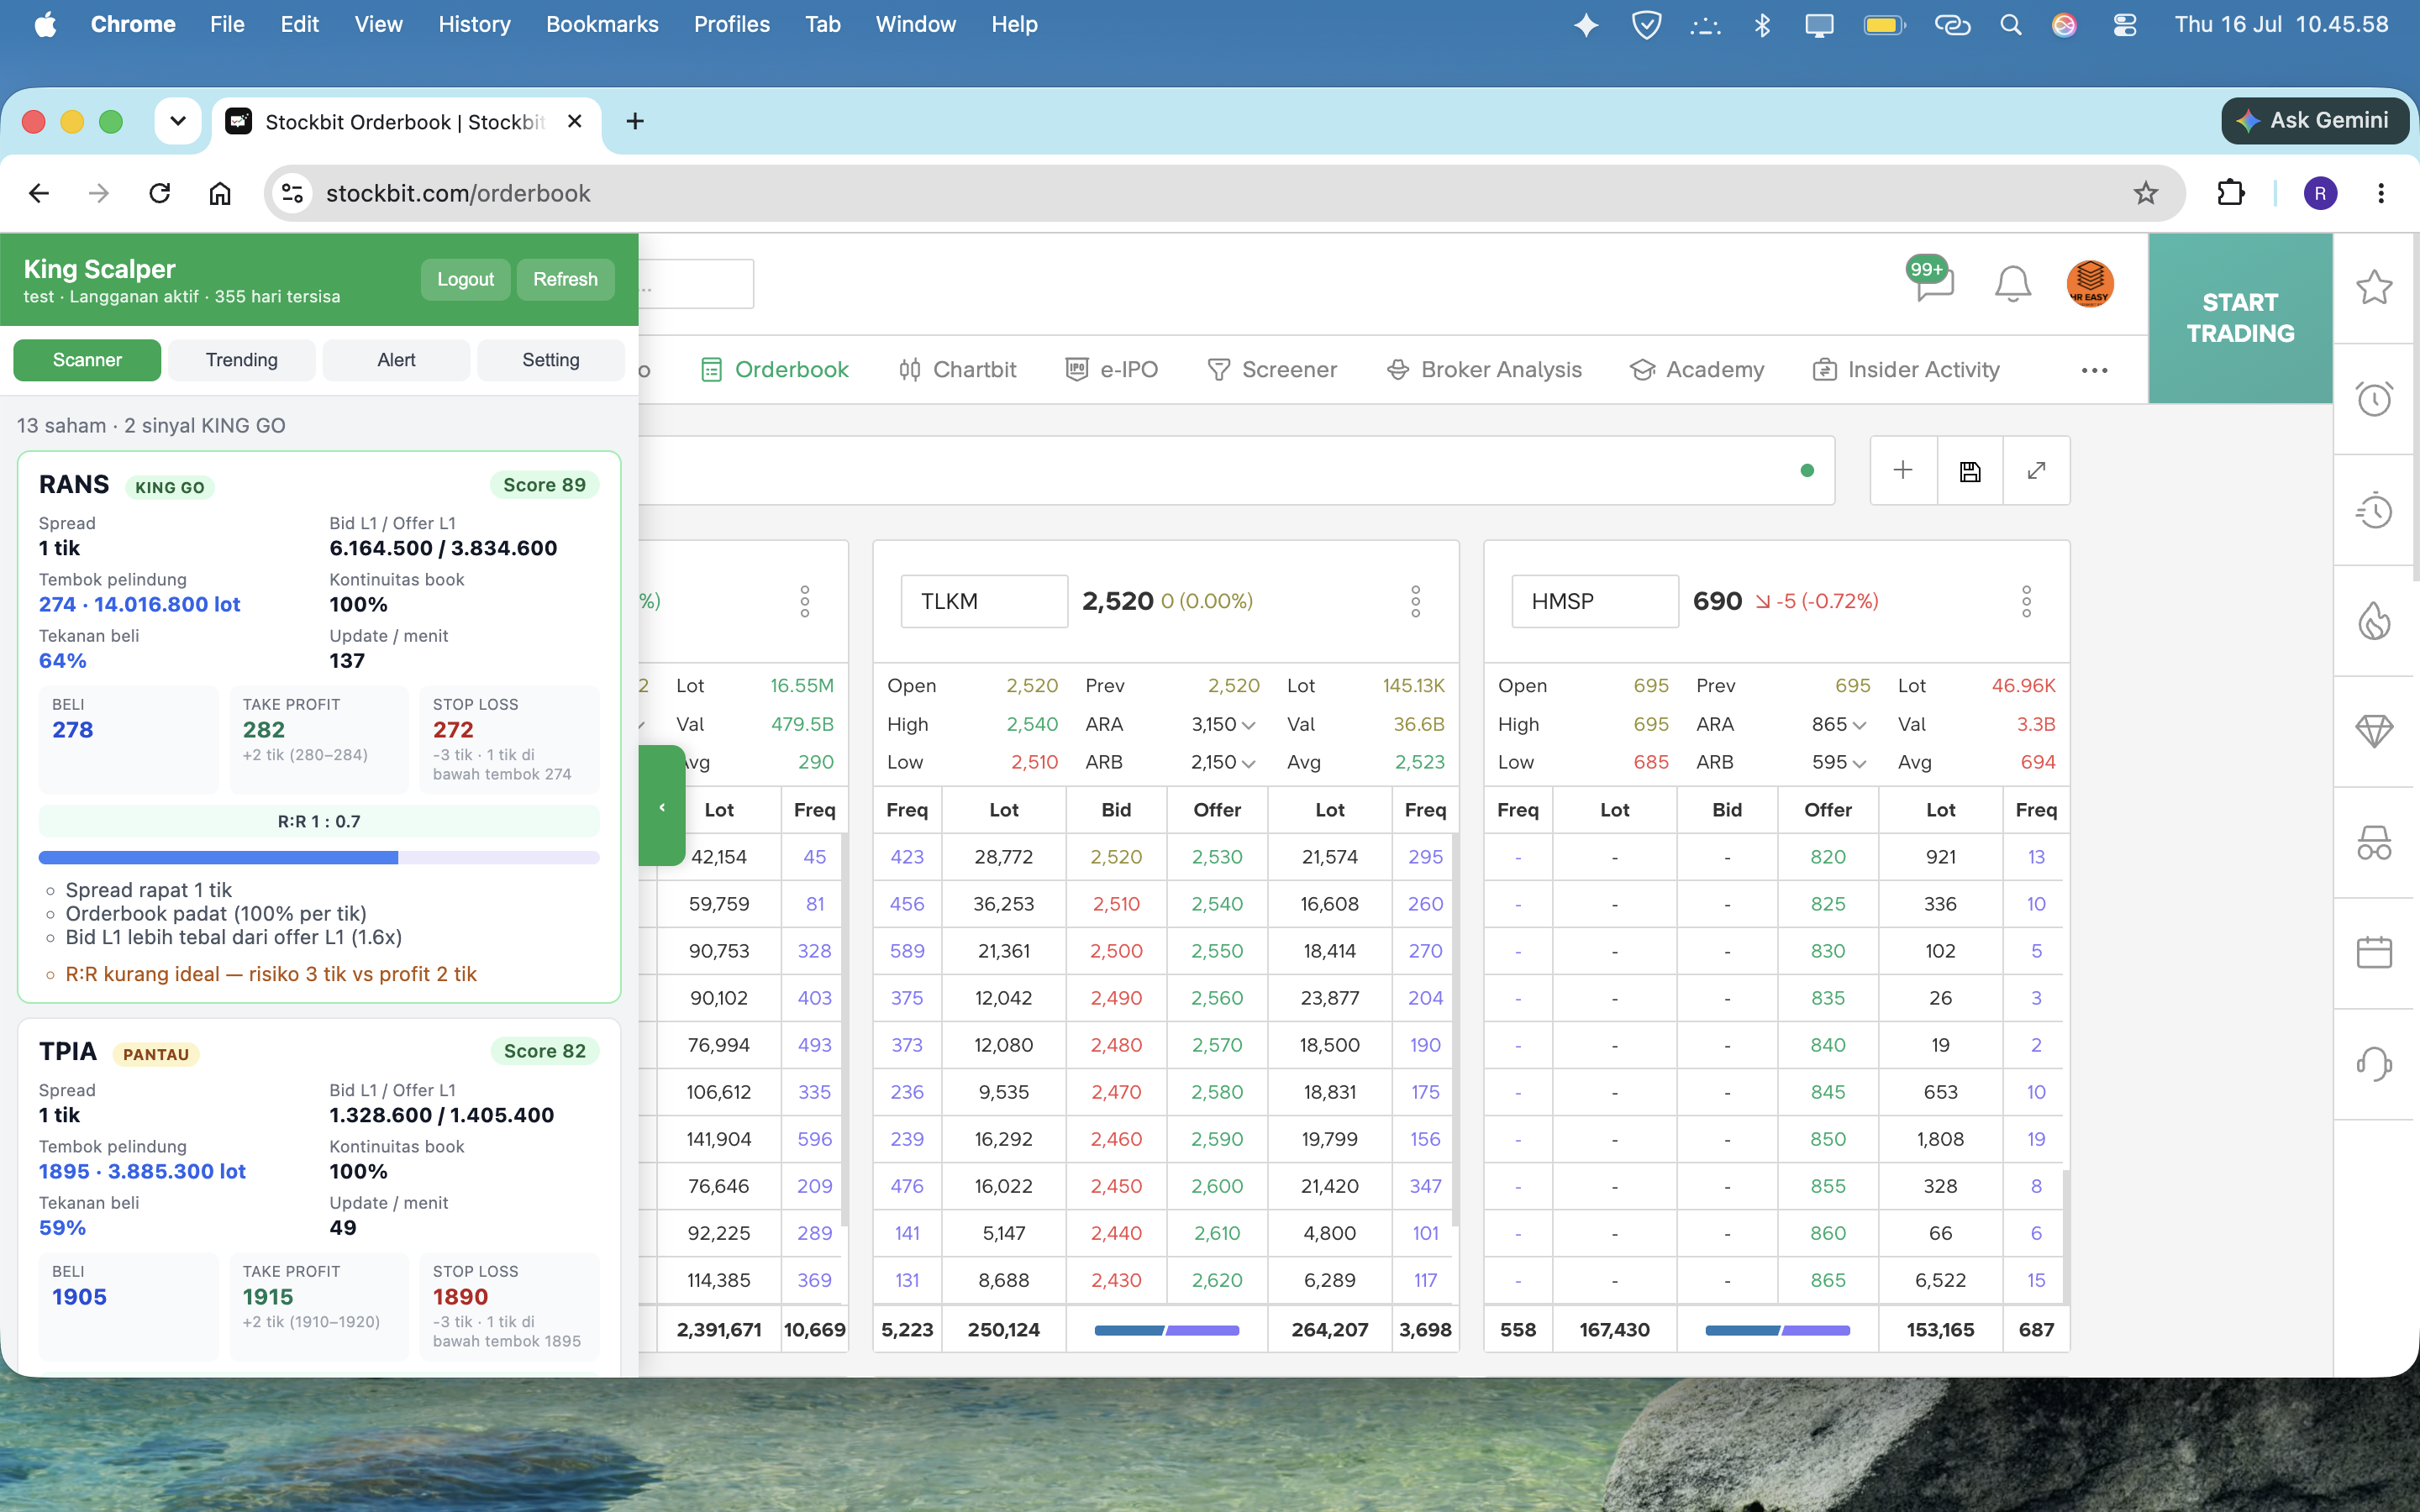The image size is (2420, 1512).
Task: Open macOS Control Center
Action: pyautogui.click(x=2125, y=25)
